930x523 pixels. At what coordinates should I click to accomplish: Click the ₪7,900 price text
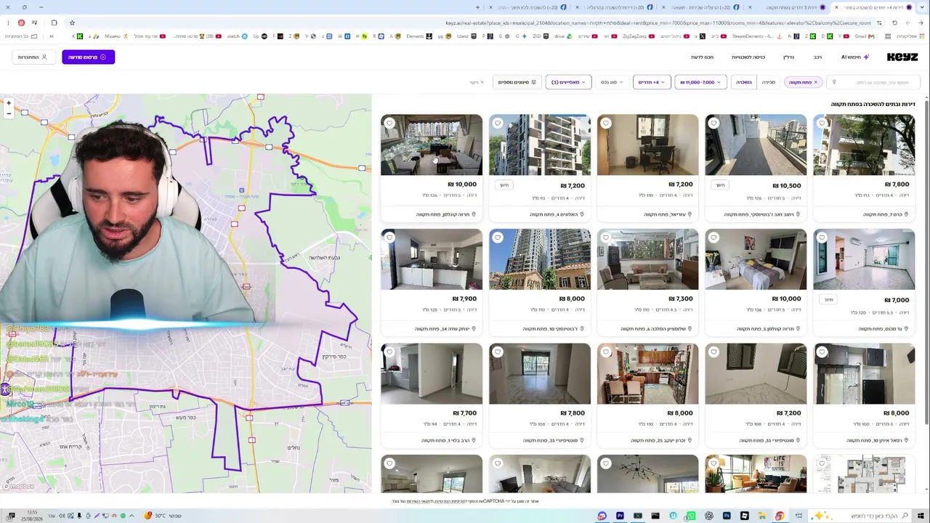coord(464,299)
